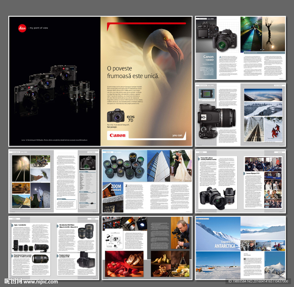Click the red Leica logo
The image size is (294, 287).
[x=22, y=28]
